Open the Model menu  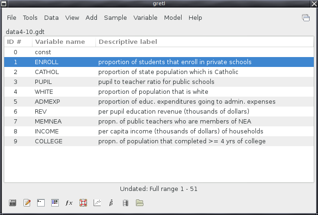(173, 17)
